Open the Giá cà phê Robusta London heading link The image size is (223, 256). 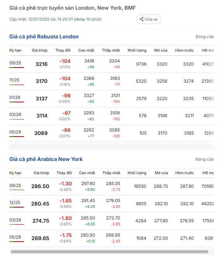(x=44, y=36)
